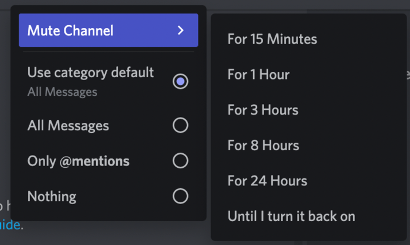The height and width of the screenshot is (245, 410).
Task: Select the All Messages radio circle
Action: point(180,125)
